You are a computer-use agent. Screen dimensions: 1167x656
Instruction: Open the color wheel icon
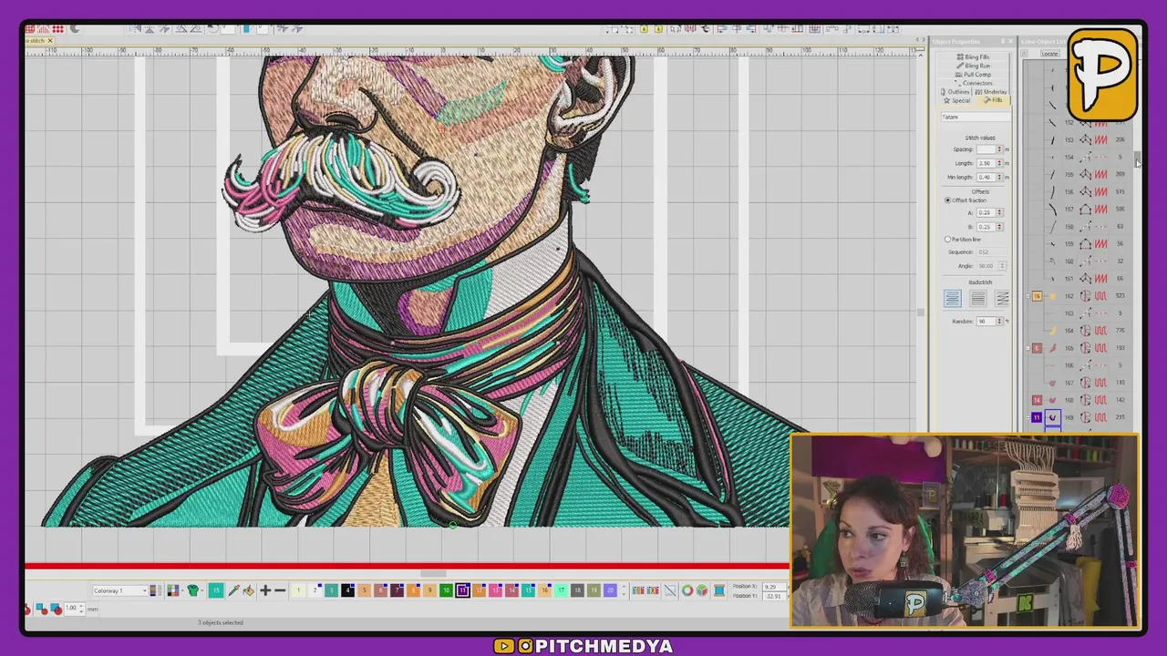(x=687, y=590)
